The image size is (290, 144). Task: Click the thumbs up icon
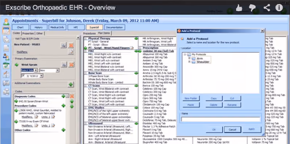[x=239, y=8]
